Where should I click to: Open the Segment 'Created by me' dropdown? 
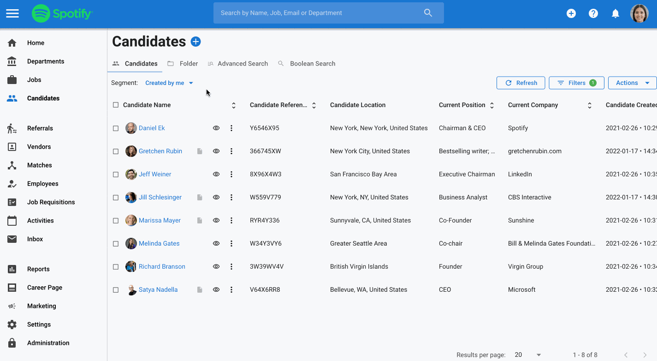pyautogui.click(x=169, y=83)
